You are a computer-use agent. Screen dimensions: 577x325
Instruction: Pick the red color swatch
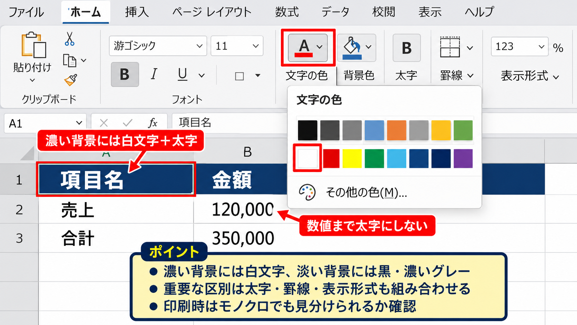[x=331, y=159]
